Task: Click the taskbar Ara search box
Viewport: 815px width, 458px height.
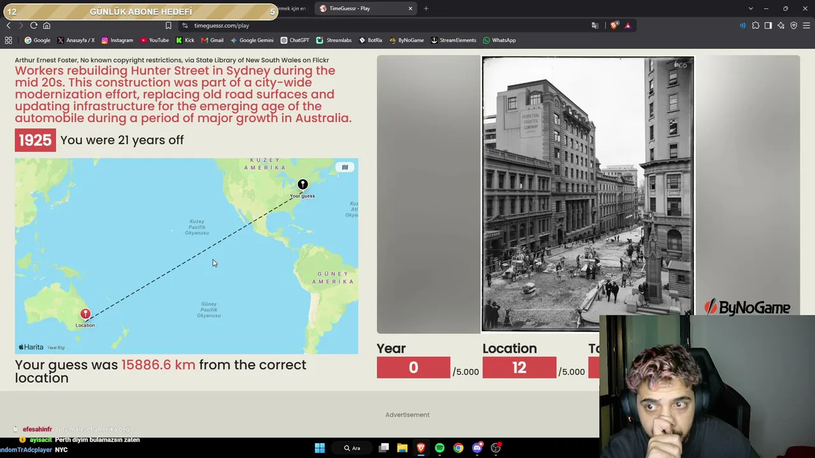Action: pos(352,448)
